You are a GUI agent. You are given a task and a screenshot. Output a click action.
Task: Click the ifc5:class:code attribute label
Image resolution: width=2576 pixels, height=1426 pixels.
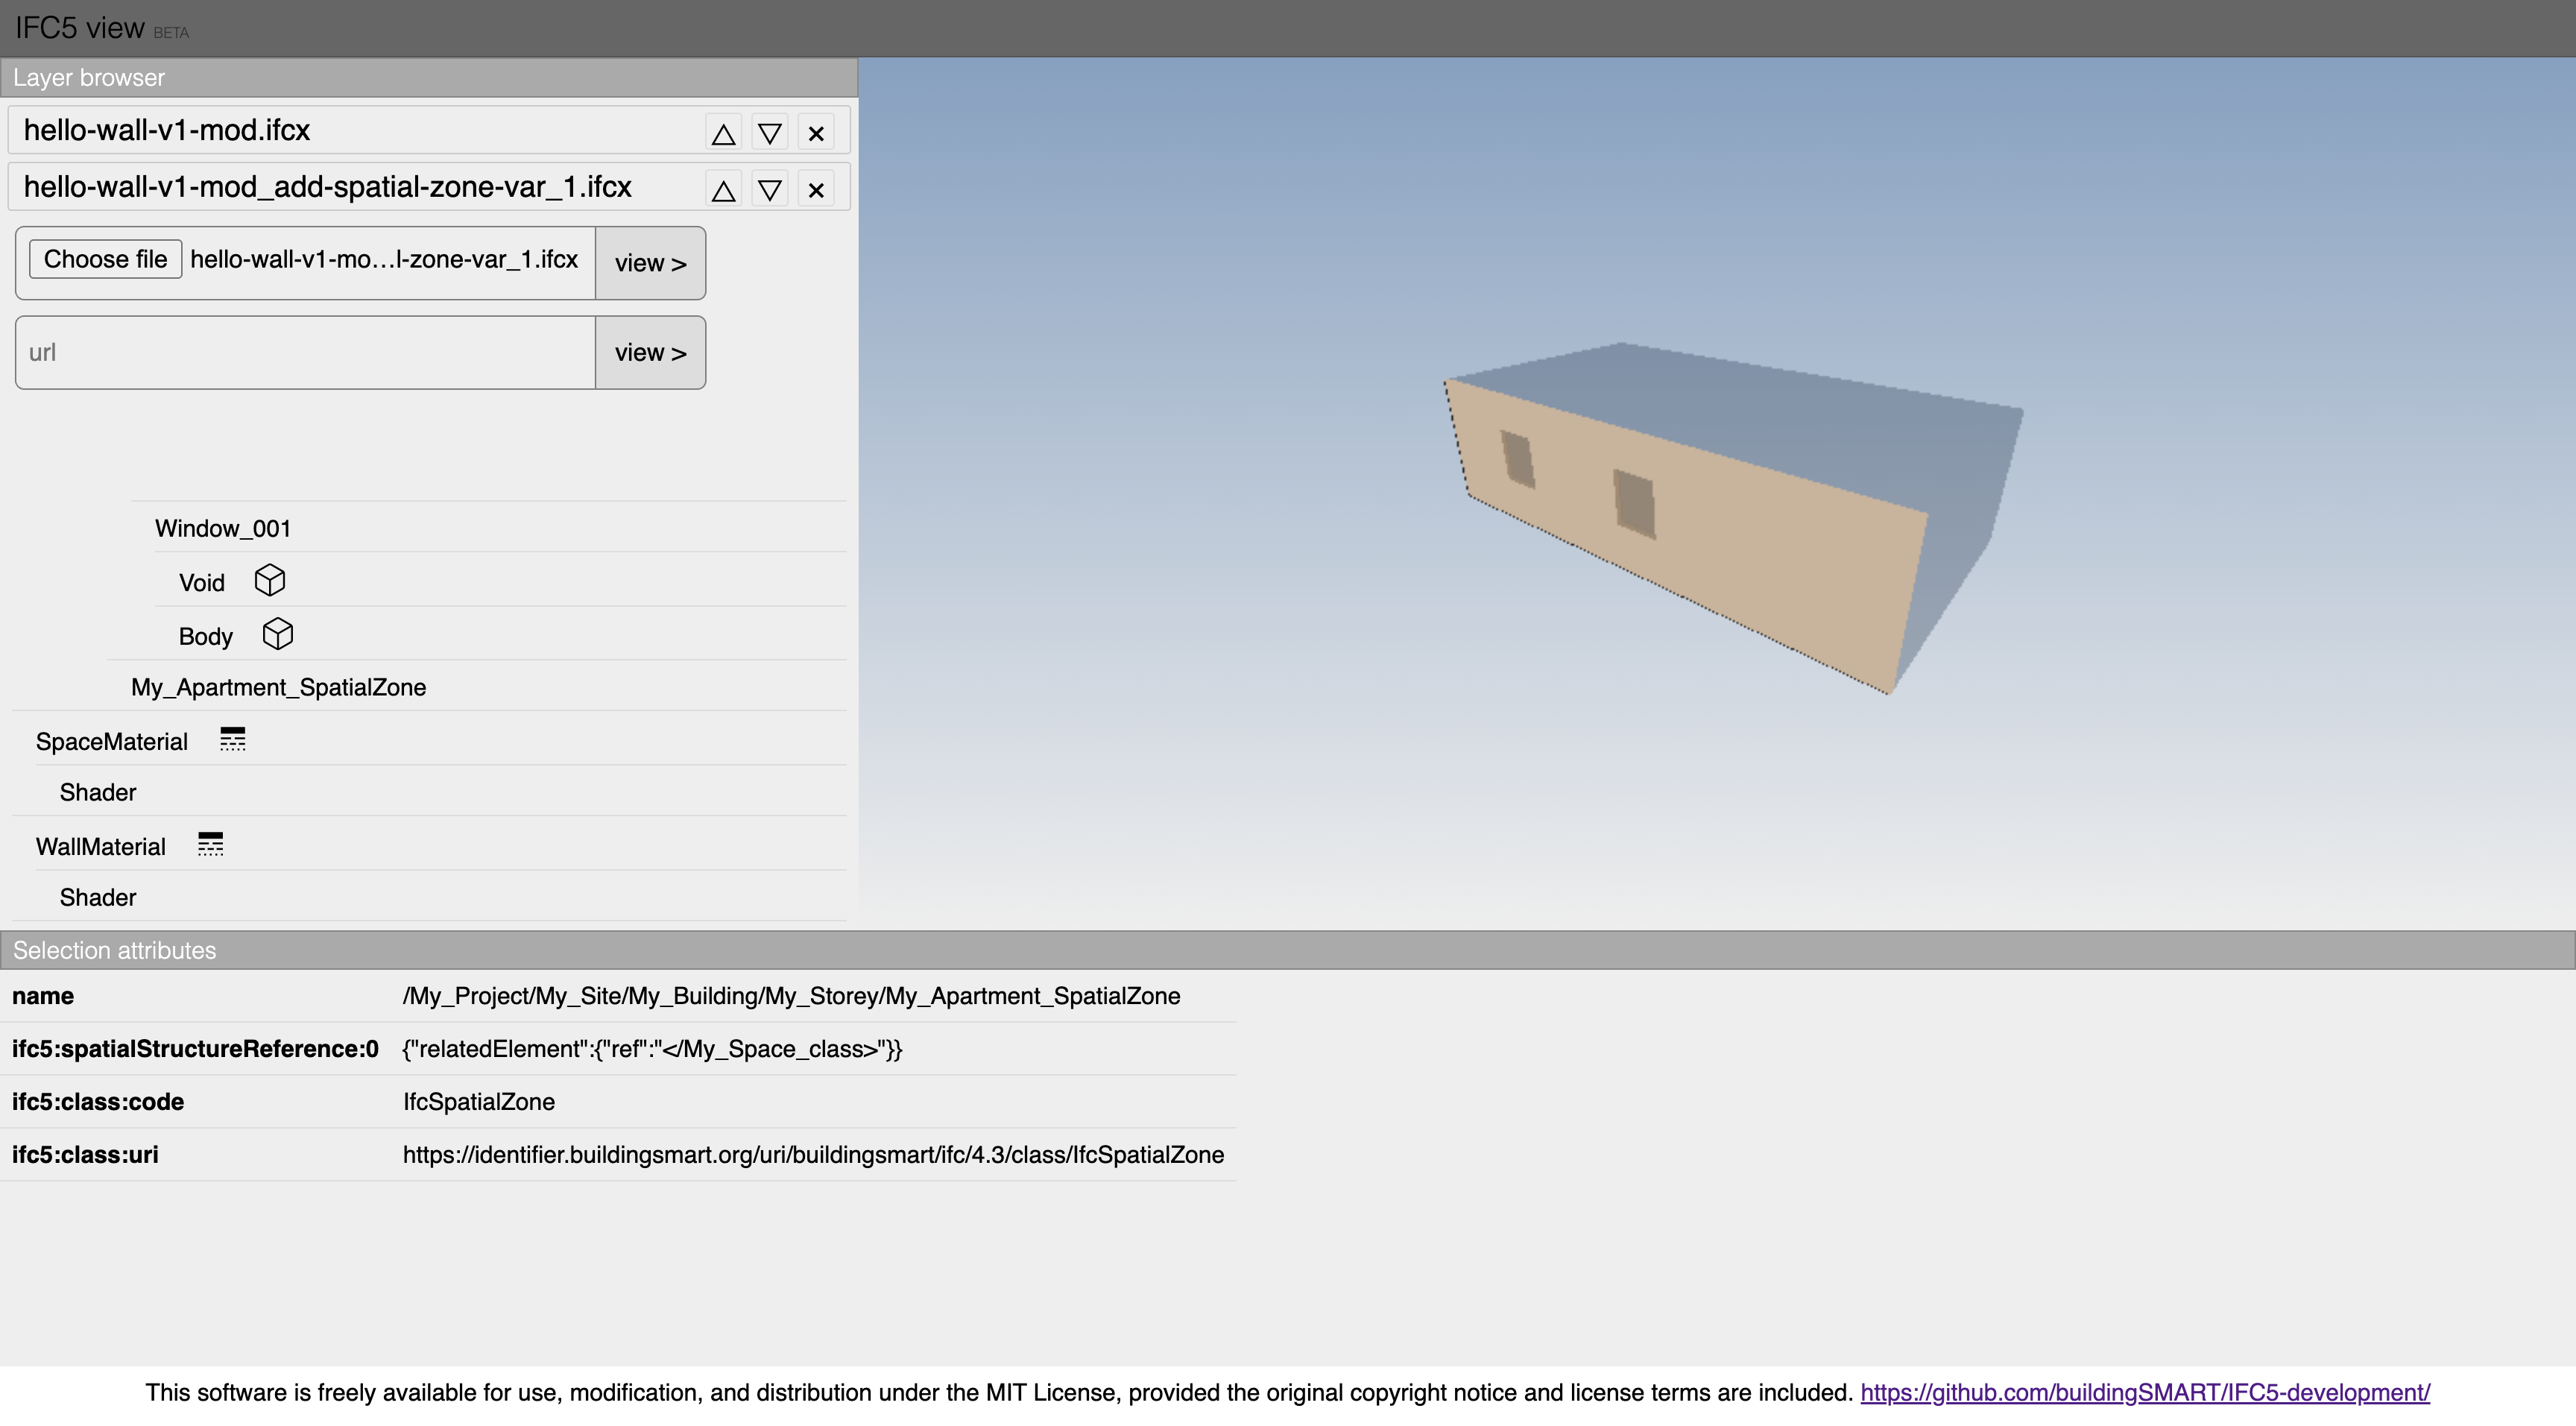[98, 1102]
